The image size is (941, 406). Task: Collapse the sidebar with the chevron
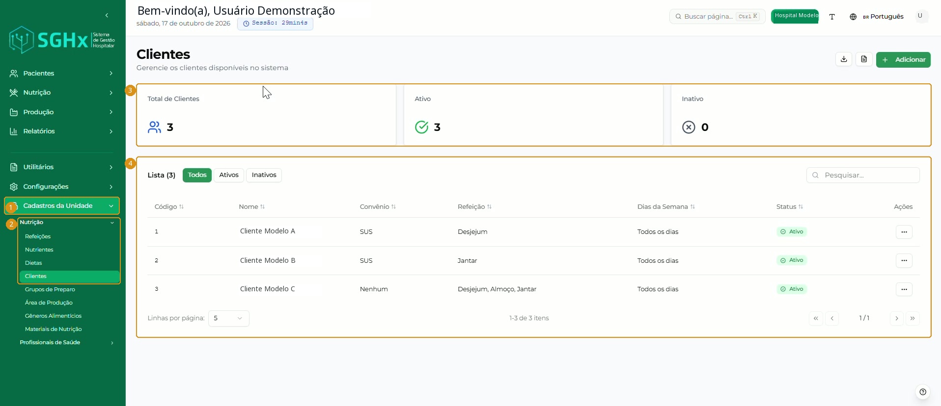click(107, 16)
